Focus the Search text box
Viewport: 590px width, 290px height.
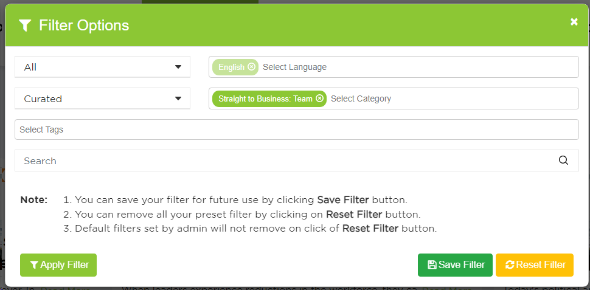(286, 161)
